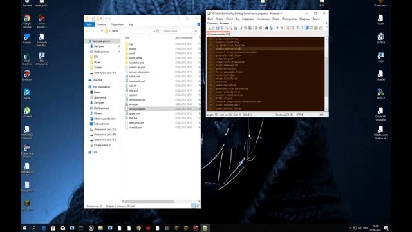The image size is (412, 232).
Task: Click the Find binoculars icon in Notepad++
Action: click(x=267, y=28)
